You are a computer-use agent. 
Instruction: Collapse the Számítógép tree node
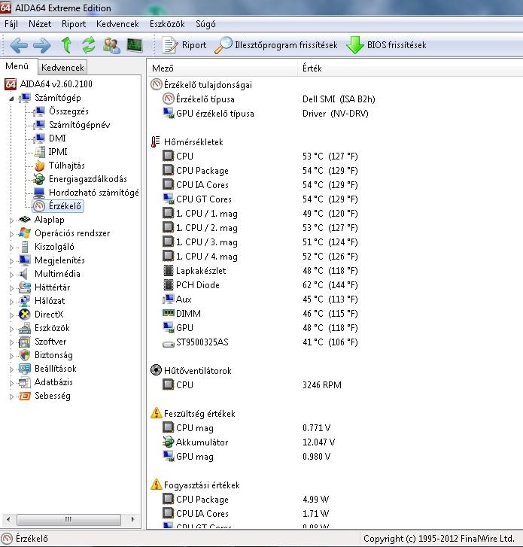pyautogui.click(x=11, y=99)
